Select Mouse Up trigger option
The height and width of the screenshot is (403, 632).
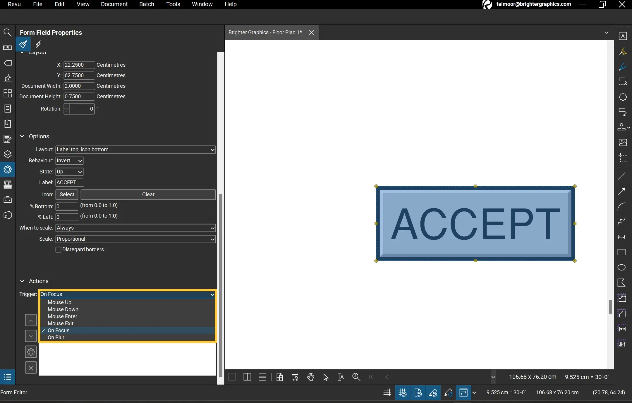(59, 302)
